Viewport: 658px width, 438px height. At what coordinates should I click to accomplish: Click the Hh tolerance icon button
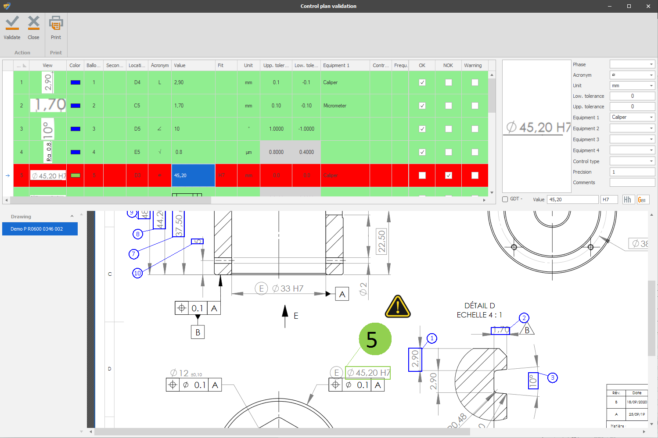627,199
